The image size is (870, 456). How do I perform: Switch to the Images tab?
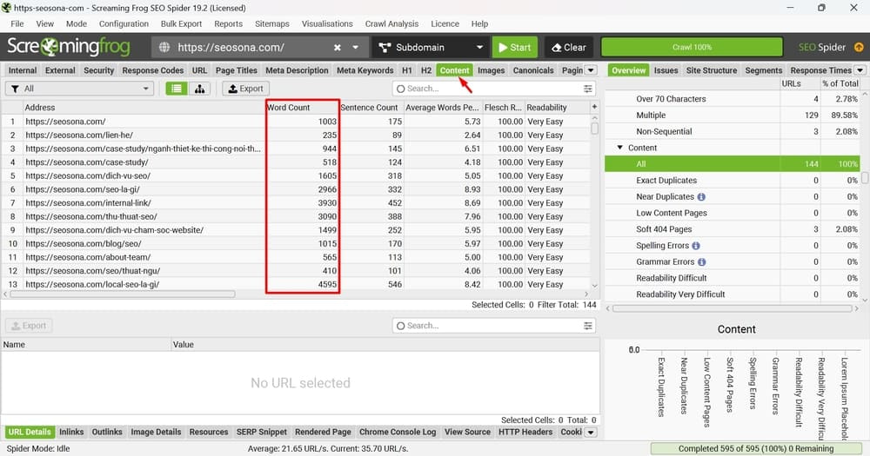coord(491,70)
